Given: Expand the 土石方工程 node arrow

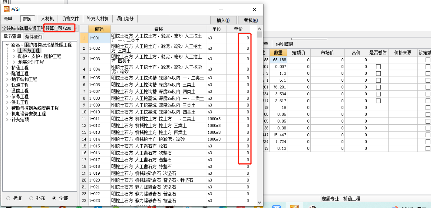Looking at the screenshot, I should (x=14, y=51).
